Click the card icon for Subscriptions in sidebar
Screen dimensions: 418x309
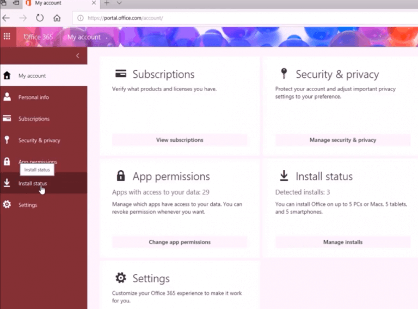[7, 118]
